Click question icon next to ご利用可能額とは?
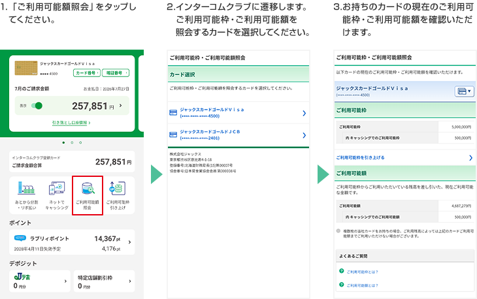Screen dimensions: 477x299 click(x=341, y=285)
